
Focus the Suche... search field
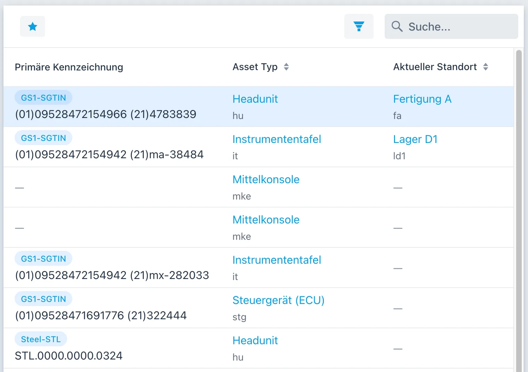tap(451, 26)
